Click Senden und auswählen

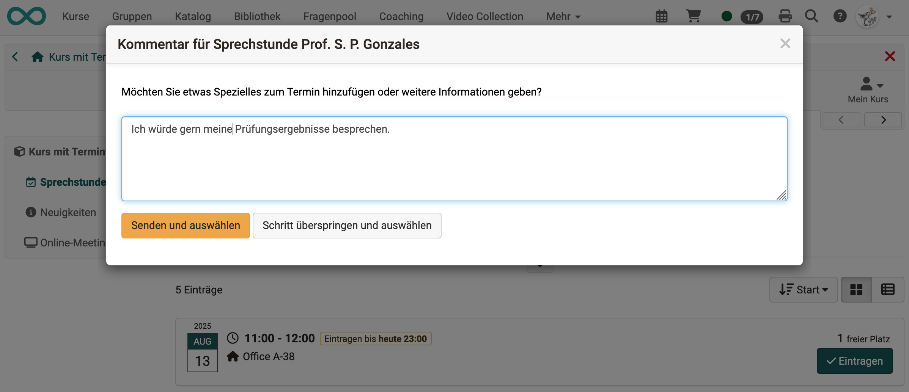click(x=186, y=225)
